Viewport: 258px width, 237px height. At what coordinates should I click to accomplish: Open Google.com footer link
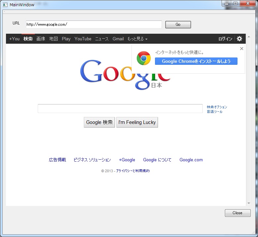[x=191, y=160]
